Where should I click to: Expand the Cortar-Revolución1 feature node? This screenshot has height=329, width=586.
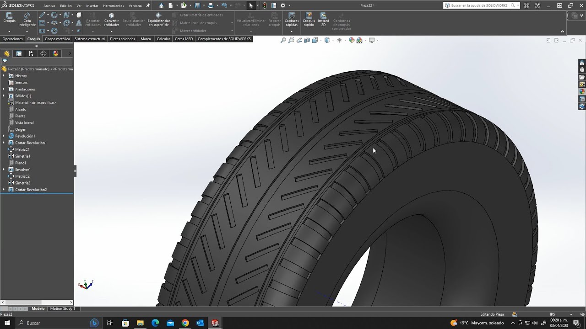click(x=4, y=143)
